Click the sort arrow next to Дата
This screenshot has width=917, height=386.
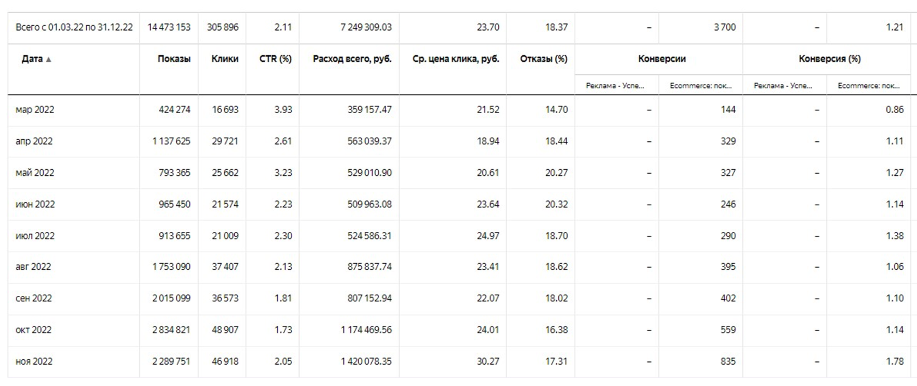click(x=49, y=60)
